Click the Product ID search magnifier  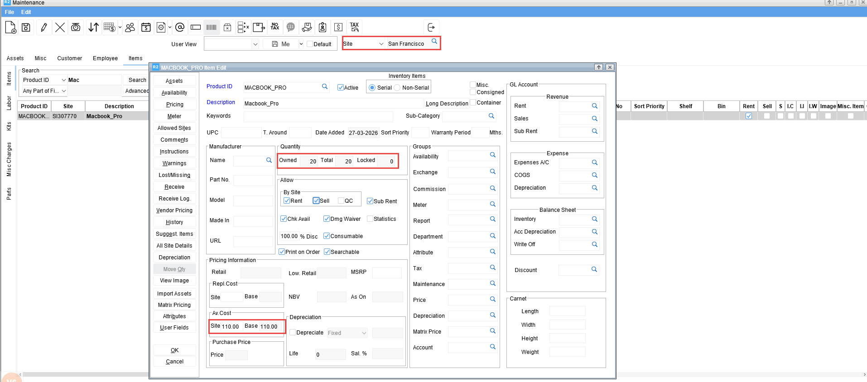(x=325, y=86)
